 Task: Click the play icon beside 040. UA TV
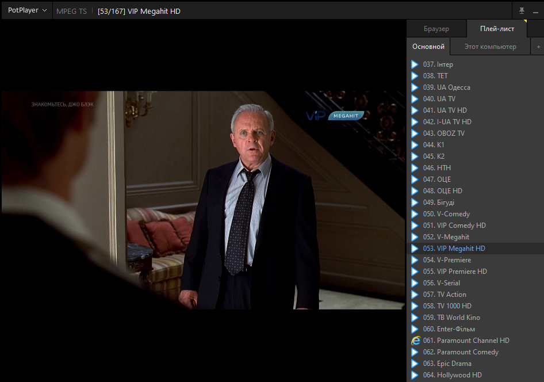pyautogui.click(x=415, y=99)
